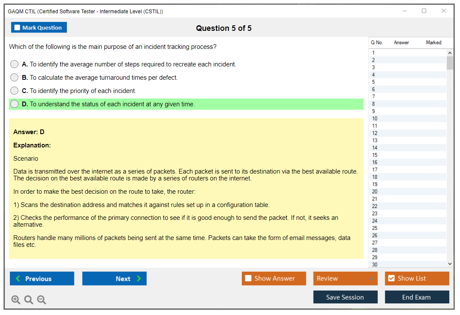Close the exam window
460x315 pixels.
[x=444, y=11]
